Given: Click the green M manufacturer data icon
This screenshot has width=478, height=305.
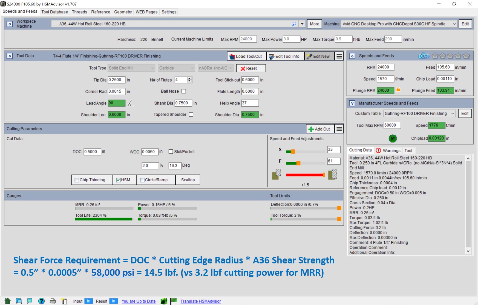Looking at the screenshot, I should [393, 138].
